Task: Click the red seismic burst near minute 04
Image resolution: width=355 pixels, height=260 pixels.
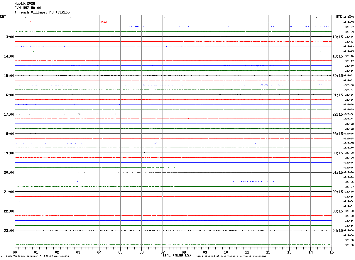Action: click(103, 22)
